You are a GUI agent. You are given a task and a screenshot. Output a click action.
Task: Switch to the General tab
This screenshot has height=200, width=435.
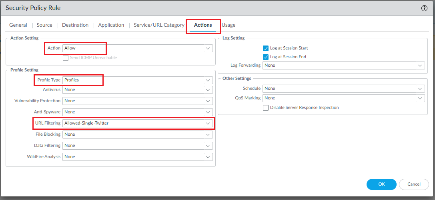pyautogui.click(x=18, y=25)
